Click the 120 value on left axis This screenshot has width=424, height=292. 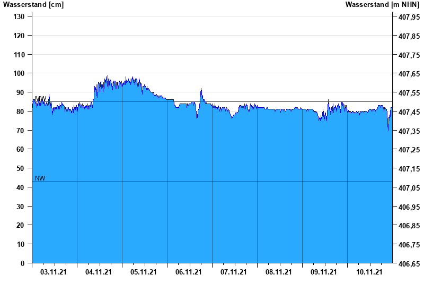19,36
